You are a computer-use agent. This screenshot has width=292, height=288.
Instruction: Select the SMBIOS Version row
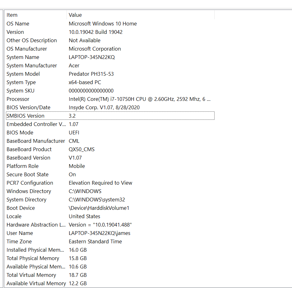pos(110,116)
